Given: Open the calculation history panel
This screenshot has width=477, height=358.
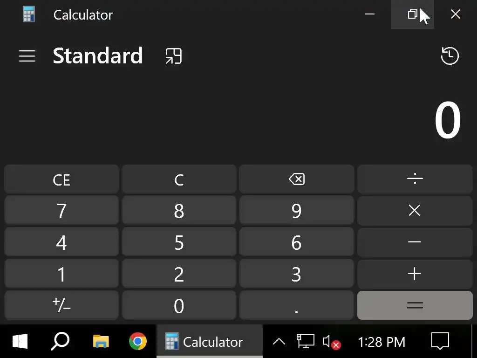Looking at the screenshot, I should [450, 56].
